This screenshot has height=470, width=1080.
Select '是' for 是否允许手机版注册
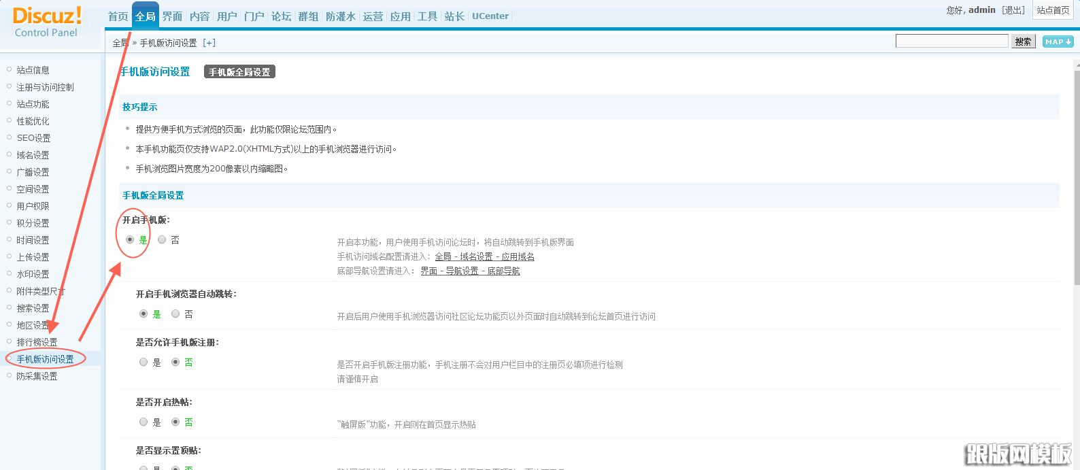point(144,363)
